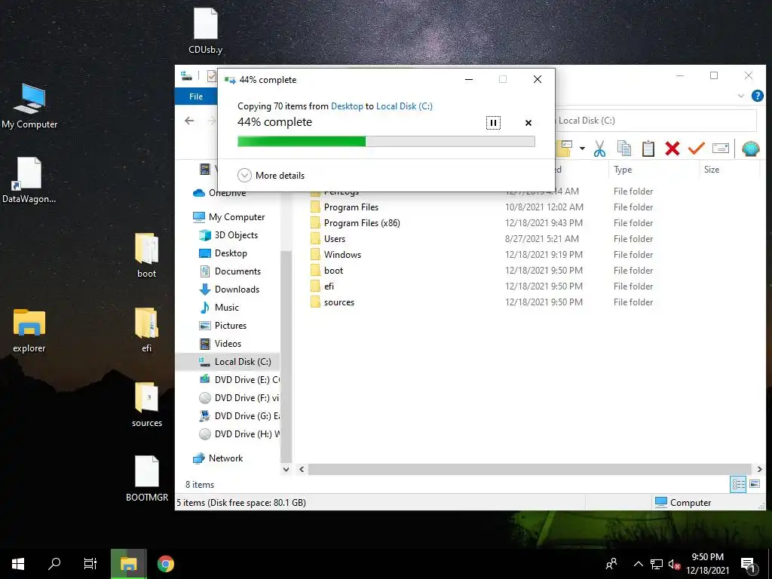The width and height of the screenshot is (772, 579).
Task: Select Downloads in navigation pane
Action: 229,289
